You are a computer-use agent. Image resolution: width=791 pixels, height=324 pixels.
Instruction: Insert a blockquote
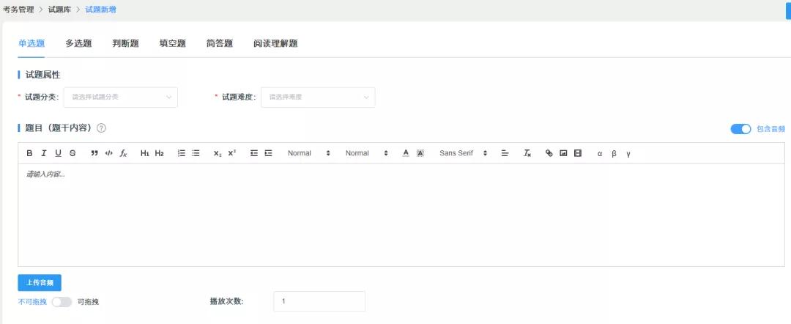coord(94,153)
